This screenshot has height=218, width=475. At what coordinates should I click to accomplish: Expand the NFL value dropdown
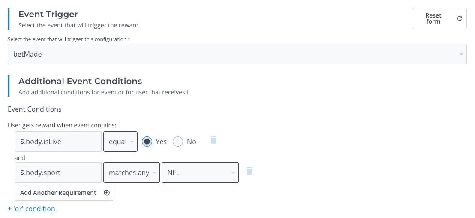coord(200,173)
